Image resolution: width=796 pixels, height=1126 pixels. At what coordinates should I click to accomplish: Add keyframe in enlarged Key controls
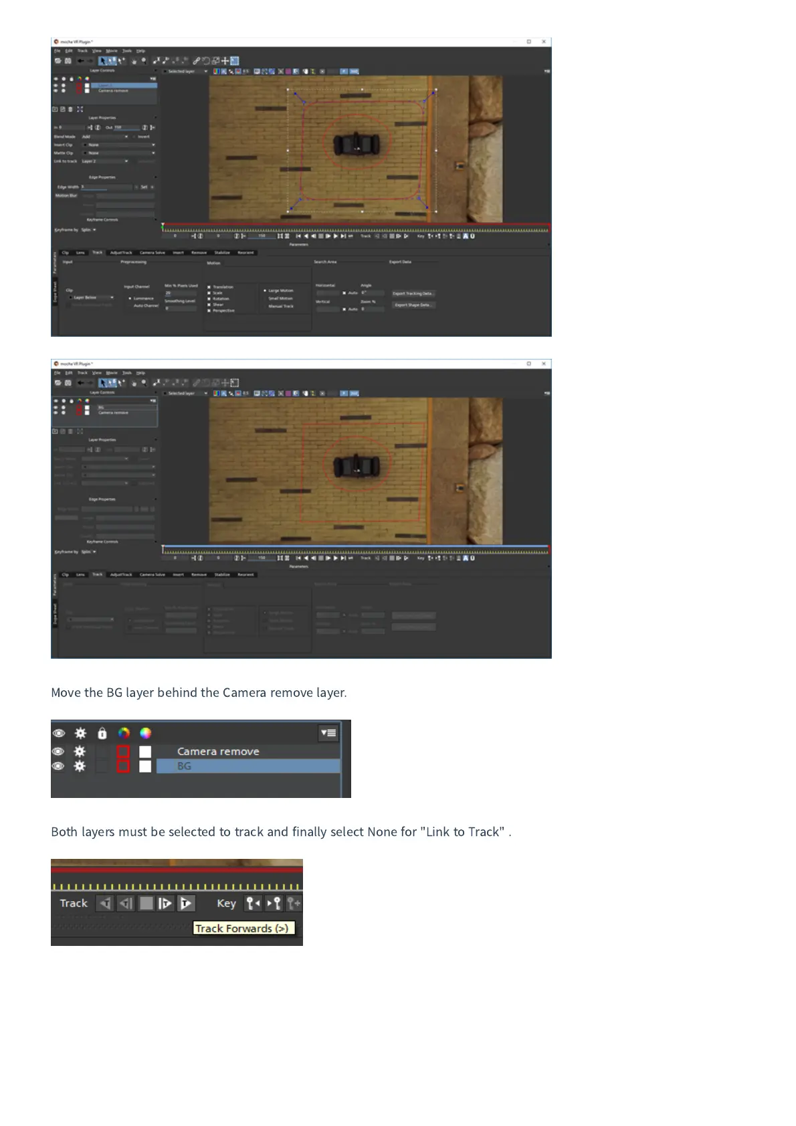pyautogui.click(x=294, y=903)
